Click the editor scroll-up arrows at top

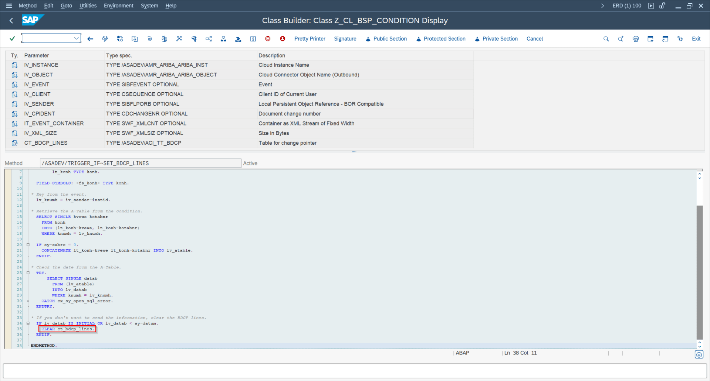(700, 175)
